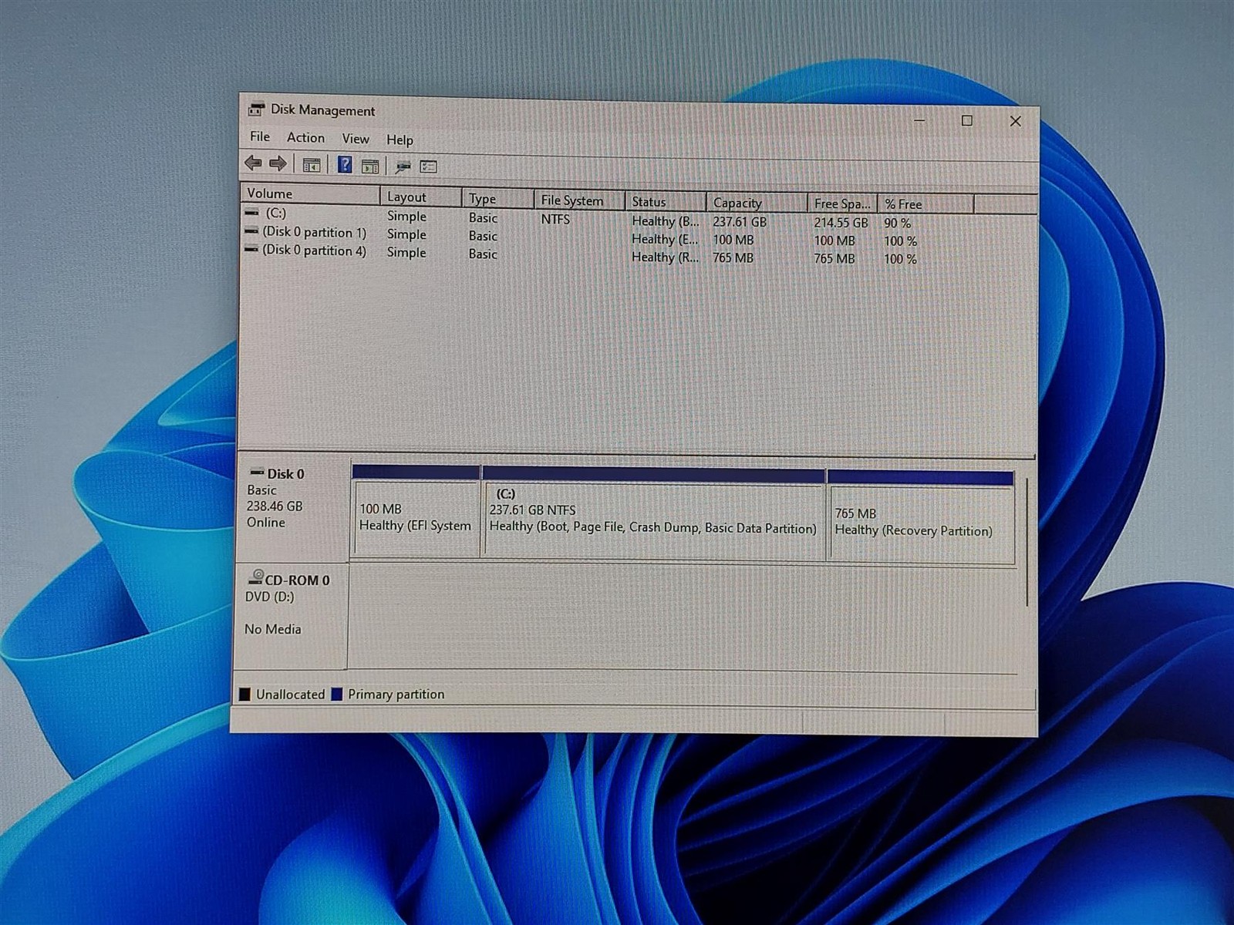Open the Help menu
The image size is (1234, 925).
400,140
